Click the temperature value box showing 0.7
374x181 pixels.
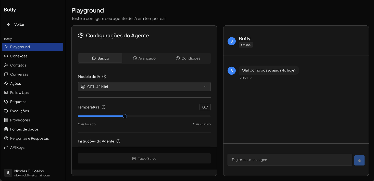click(x=205, y=107)
